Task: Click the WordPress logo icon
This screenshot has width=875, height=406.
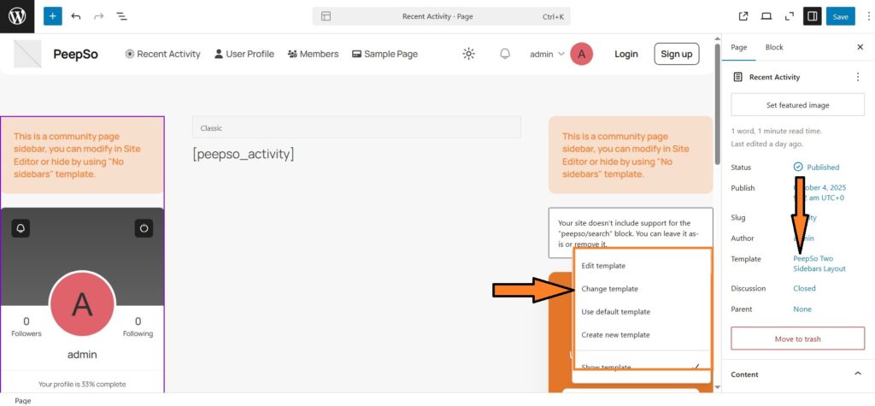Action: [x=17, y=16]
